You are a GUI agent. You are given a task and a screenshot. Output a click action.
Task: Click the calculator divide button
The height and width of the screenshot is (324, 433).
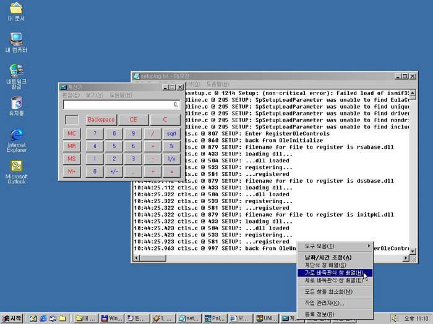pos(152,134)
